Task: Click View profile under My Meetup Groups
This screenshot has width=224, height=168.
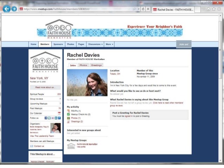Action: pyautogui.click(x=81, y=147)
